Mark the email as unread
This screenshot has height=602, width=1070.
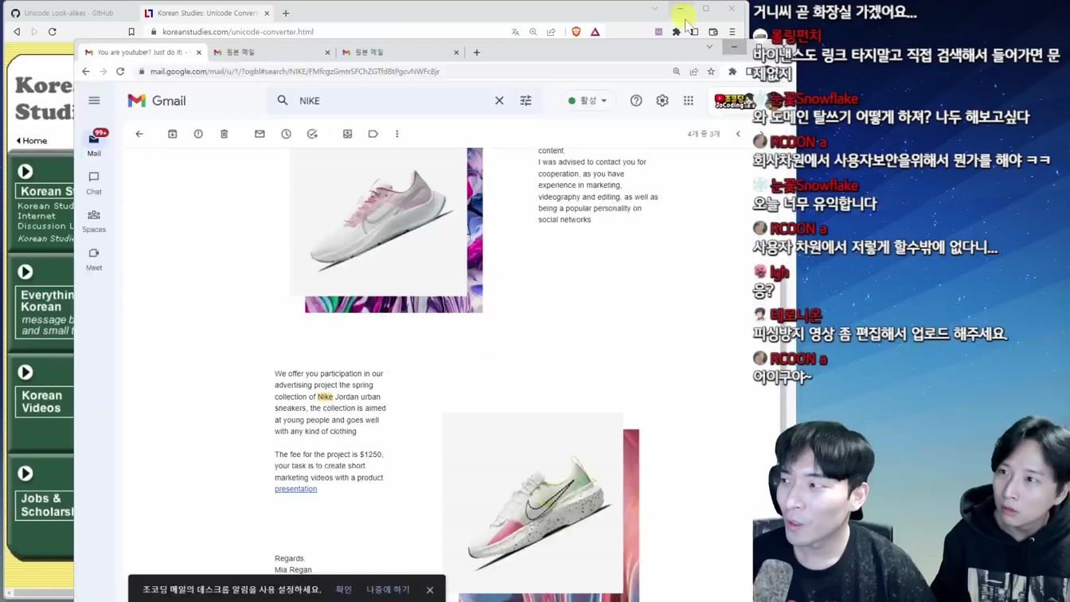tap(260, 134)
